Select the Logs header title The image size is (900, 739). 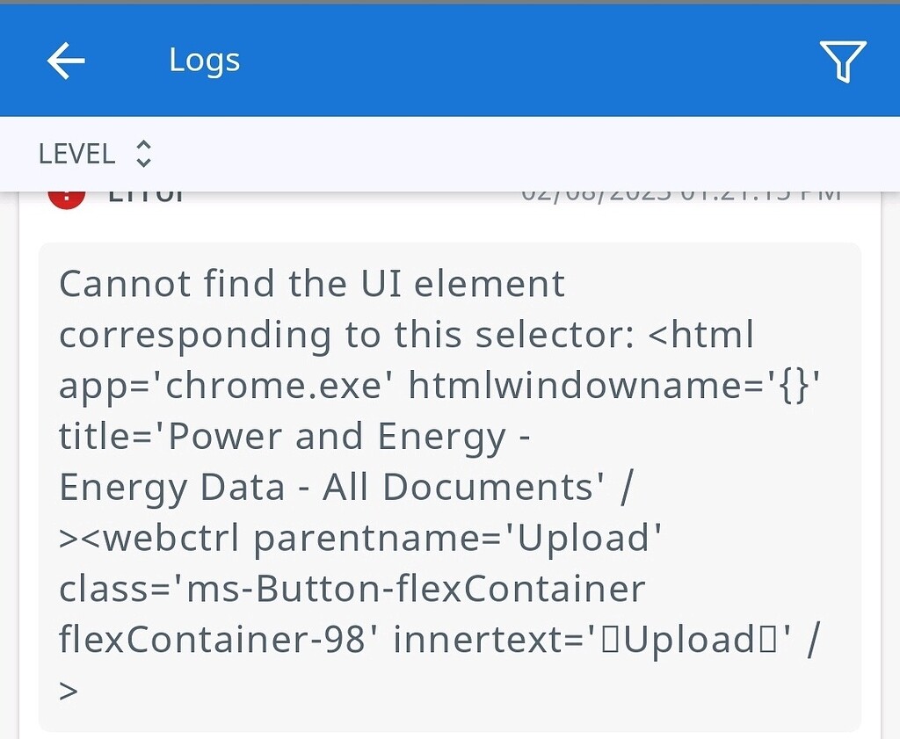point(204,60)
